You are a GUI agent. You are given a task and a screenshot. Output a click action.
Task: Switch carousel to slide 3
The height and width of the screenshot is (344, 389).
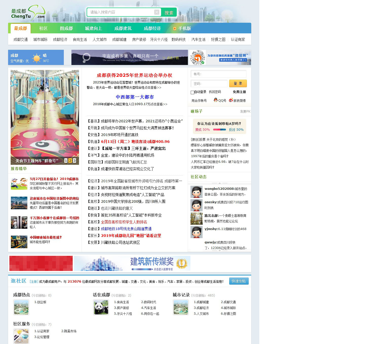(74, 160)
